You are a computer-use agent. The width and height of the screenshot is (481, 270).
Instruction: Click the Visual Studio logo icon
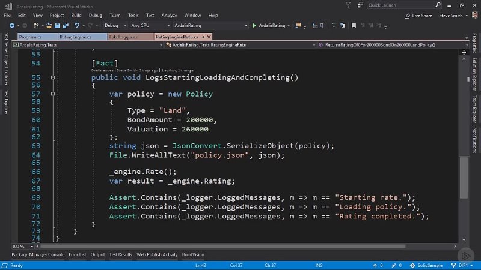(8, 6)
